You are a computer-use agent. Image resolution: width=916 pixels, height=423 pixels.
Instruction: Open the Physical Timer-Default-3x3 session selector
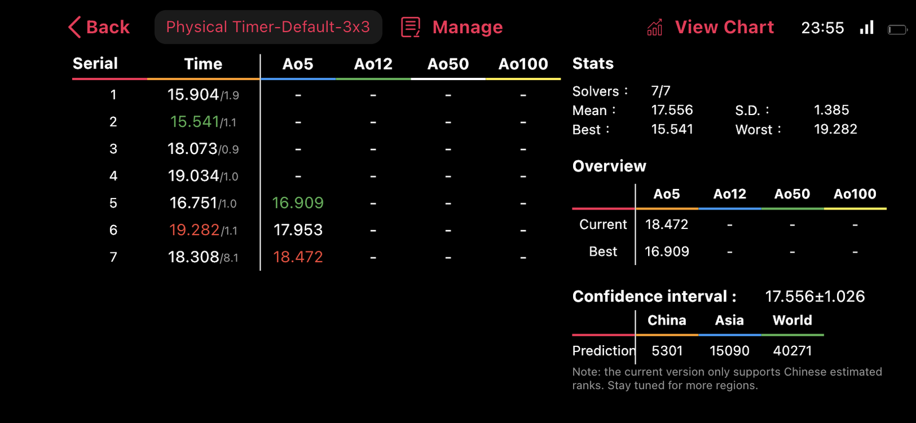pos(268,27)
